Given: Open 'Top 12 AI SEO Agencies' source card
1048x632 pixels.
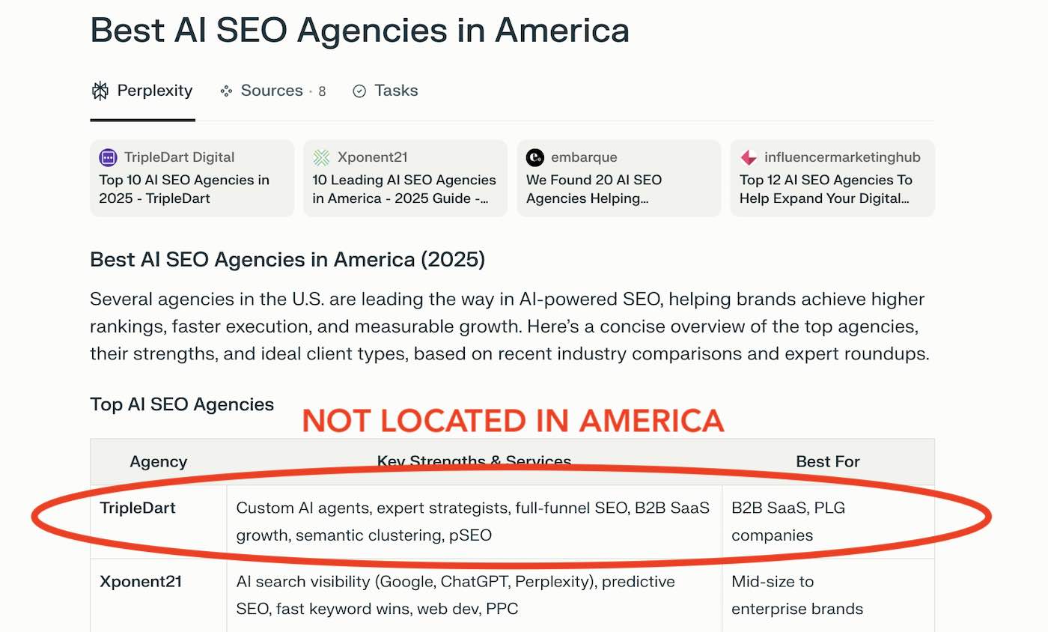Looking at the screenshot, I should (832, 178).
